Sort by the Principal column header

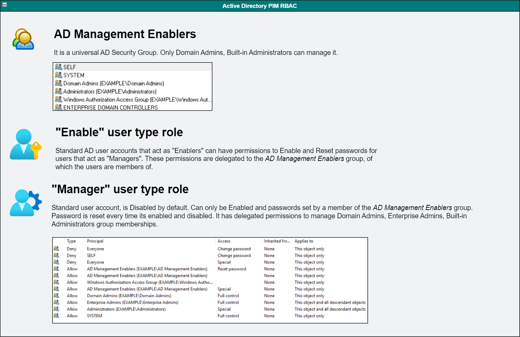click(95, 241)
